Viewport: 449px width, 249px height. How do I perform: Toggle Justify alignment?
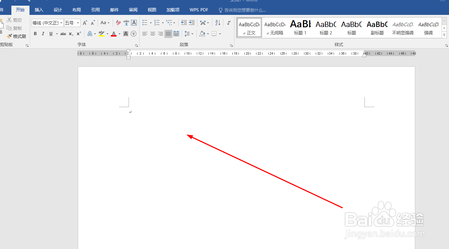pos(168,34)
